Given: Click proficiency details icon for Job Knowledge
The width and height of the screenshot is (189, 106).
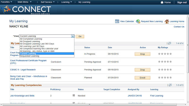Looking at the screenshot, I should click(x=74, y=95).
